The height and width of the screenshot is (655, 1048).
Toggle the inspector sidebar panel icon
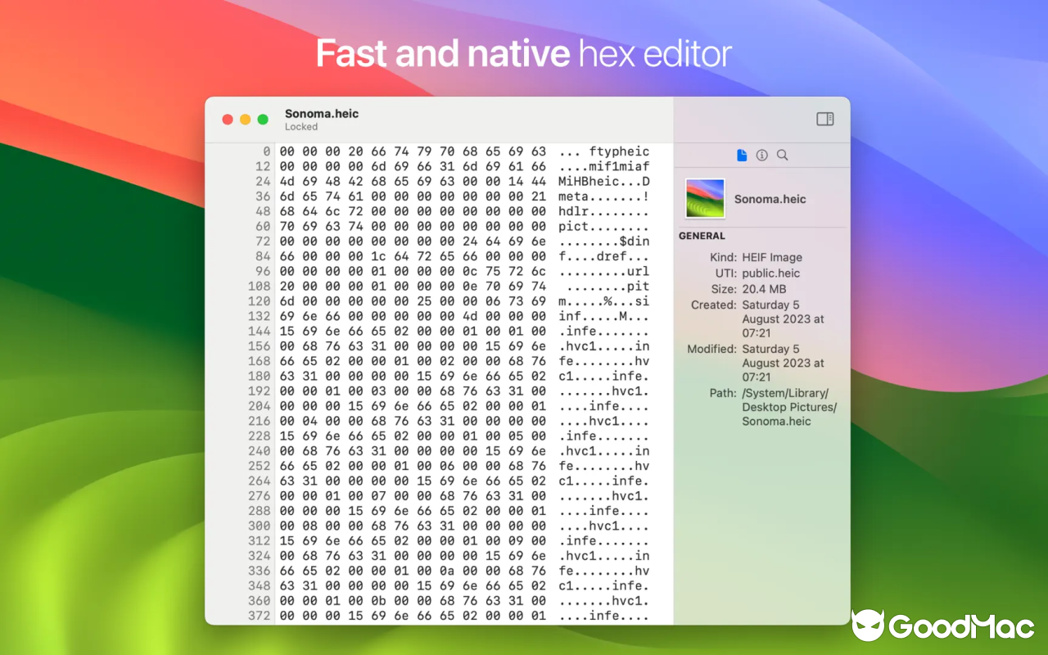click(x=825, y=120)
